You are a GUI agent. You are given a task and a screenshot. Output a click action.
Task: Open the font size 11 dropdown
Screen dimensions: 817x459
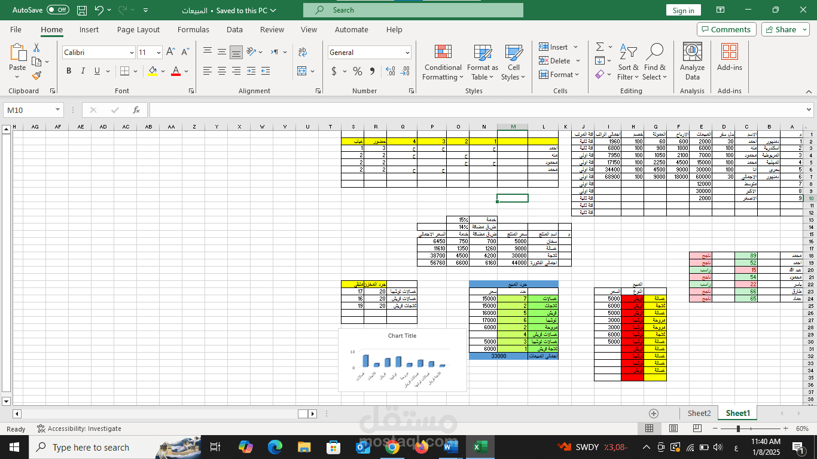click(x=158, y=53)
